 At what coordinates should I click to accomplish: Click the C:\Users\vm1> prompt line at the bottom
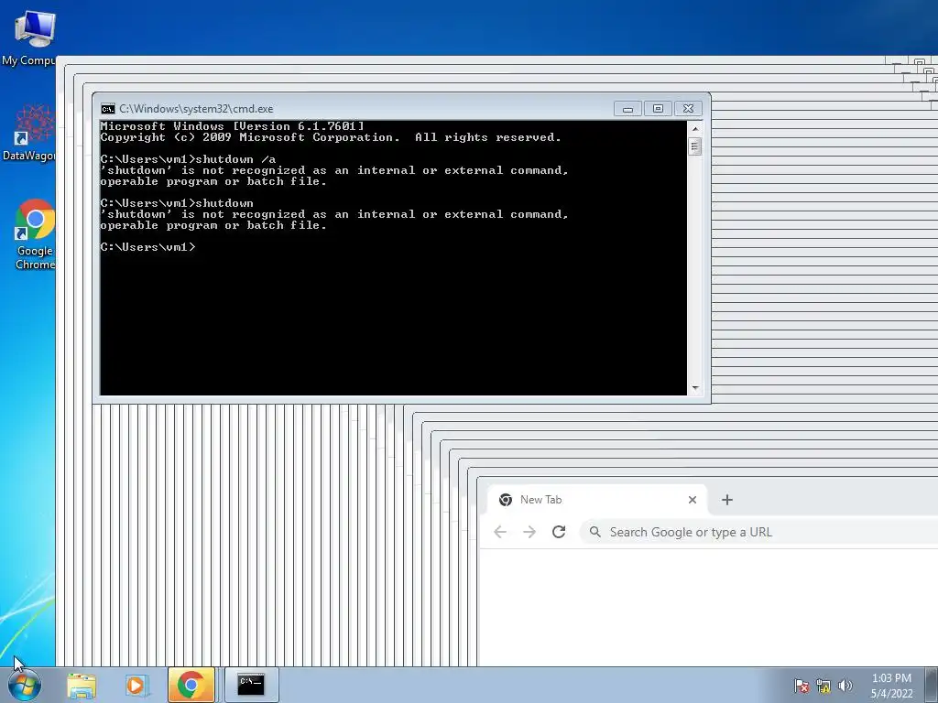click(147, 247)
